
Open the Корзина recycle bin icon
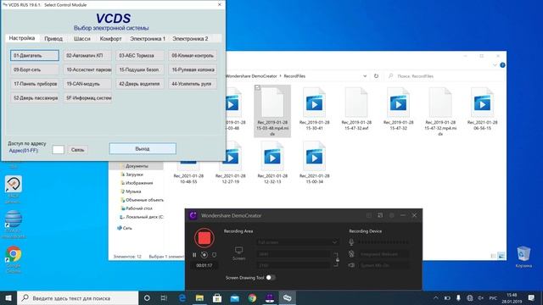coord(523,257)
